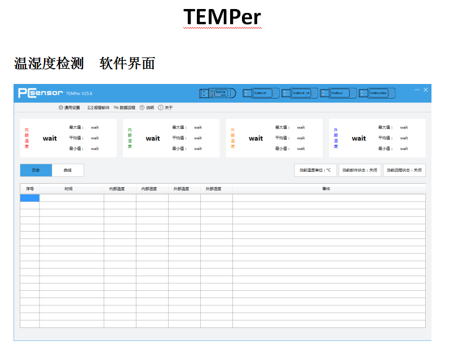Select the TEMPer USB device icon
The height and width of the screenshot is (346, 458).
(x=218, y=94)
